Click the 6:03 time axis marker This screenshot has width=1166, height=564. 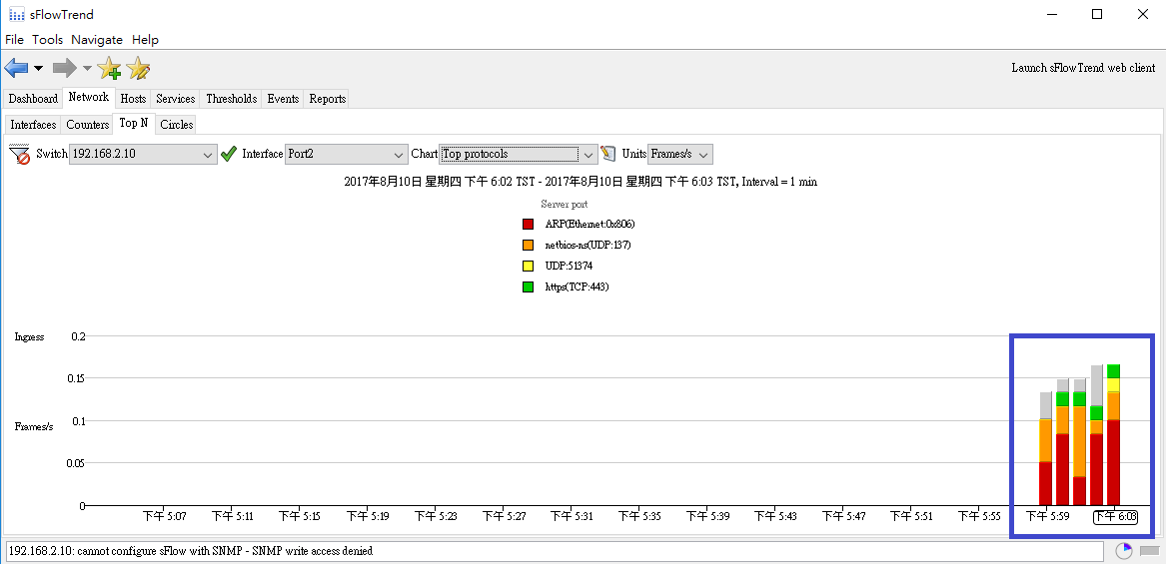1114,516
